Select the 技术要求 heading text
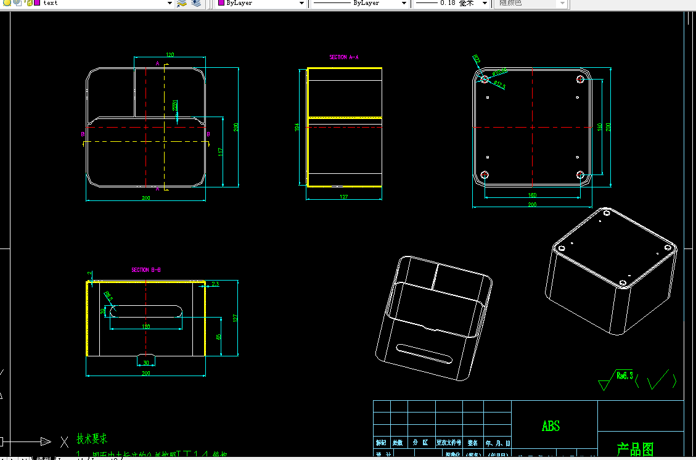The width and height of the screenshot is (696, 460). click(x=92, y=439)
